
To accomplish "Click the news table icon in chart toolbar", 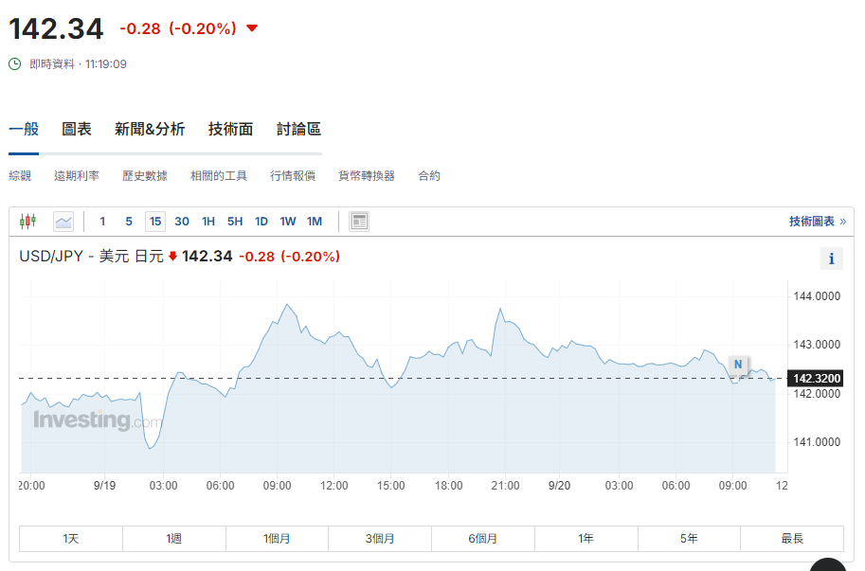I will [x=358, y=222].
